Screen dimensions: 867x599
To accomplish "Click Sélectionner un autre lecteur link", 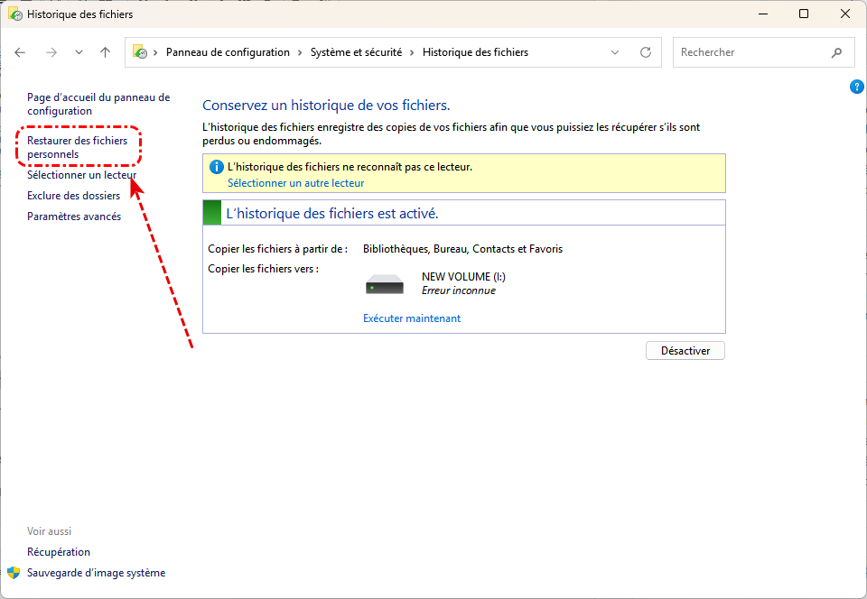I will tap(295, 182).
